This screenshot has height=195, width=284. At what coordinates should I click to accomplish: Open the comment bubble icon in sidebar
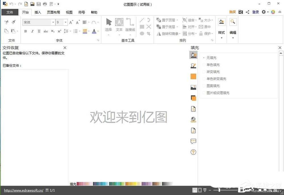[x=193, y=141]
